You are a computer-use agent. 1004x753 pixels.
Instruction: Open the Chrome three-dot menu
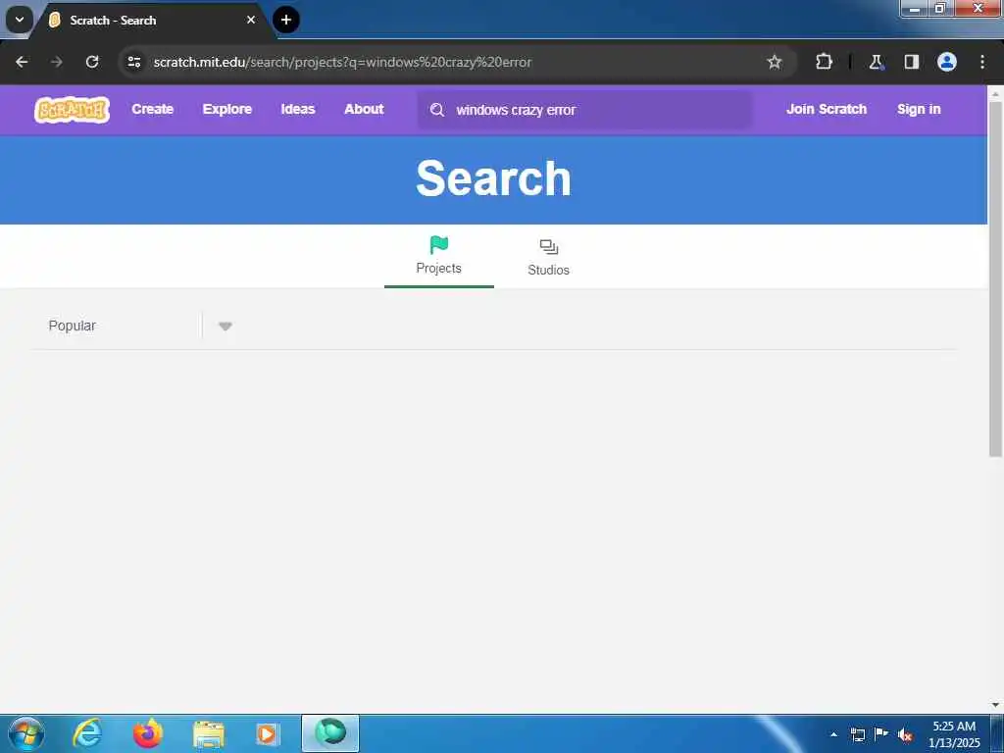click(x=982, y=62)
